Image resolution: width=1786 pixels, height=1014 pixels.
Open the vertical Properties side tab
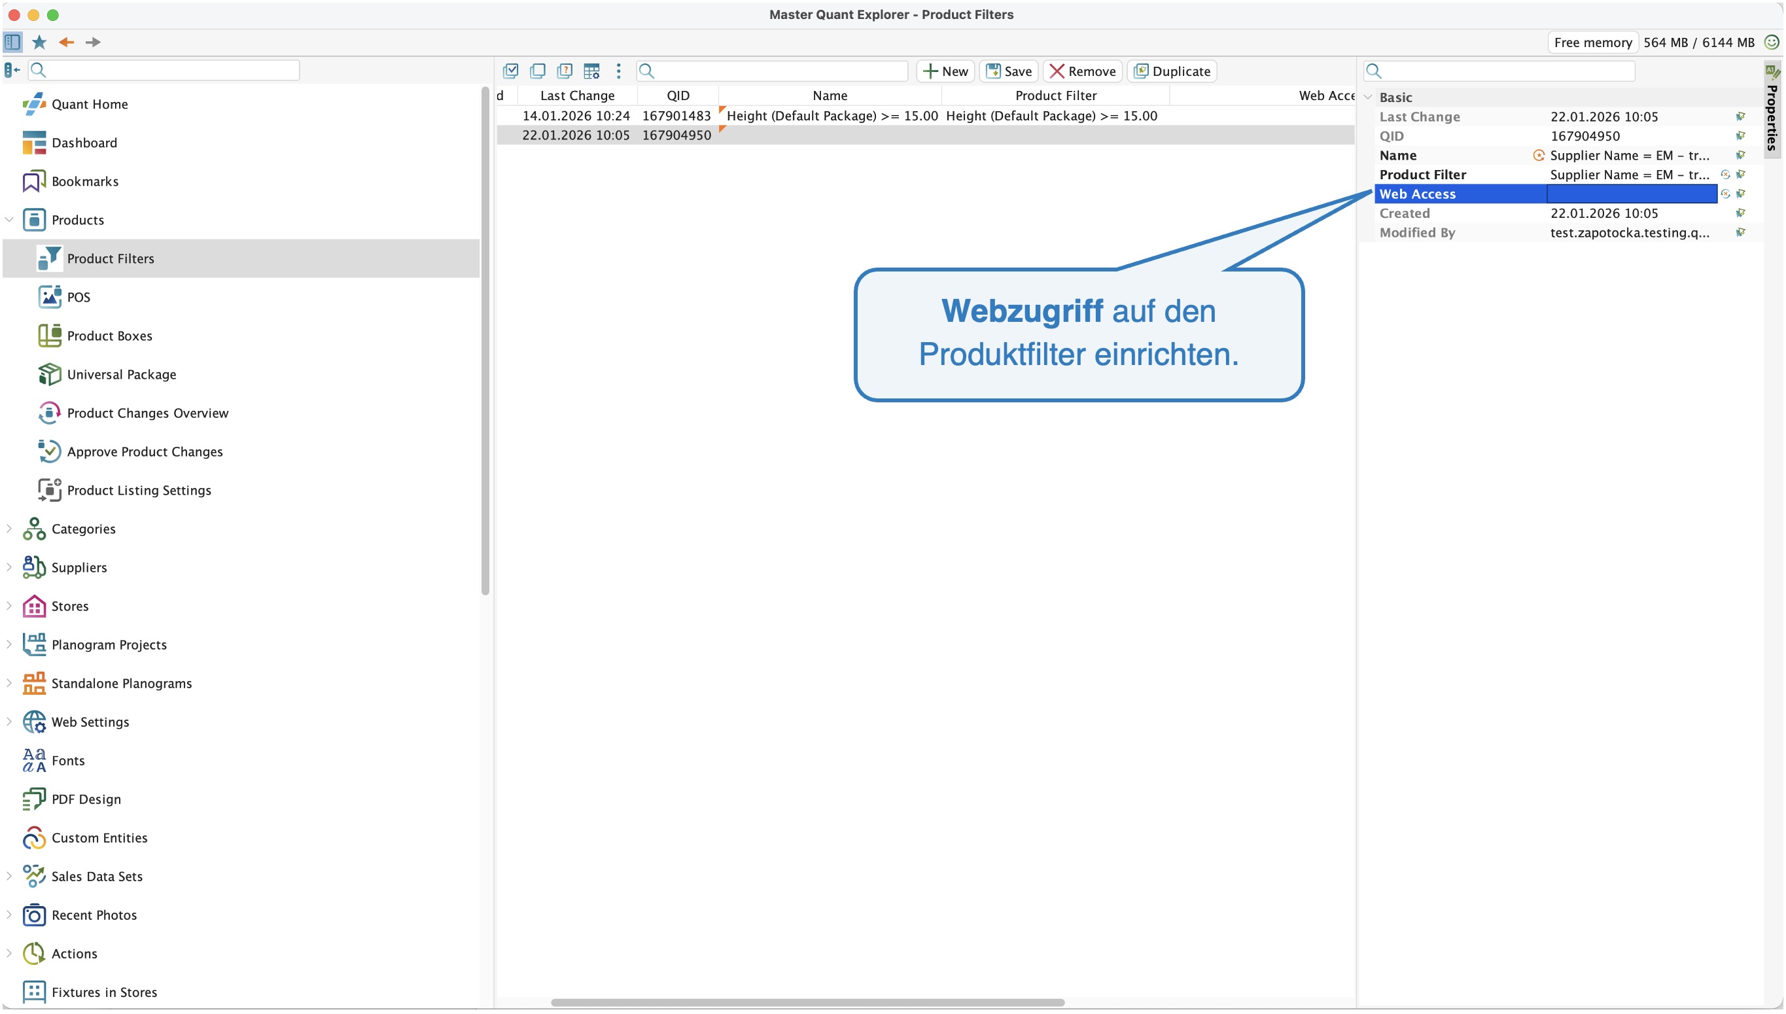click(x=1773, y=109)
